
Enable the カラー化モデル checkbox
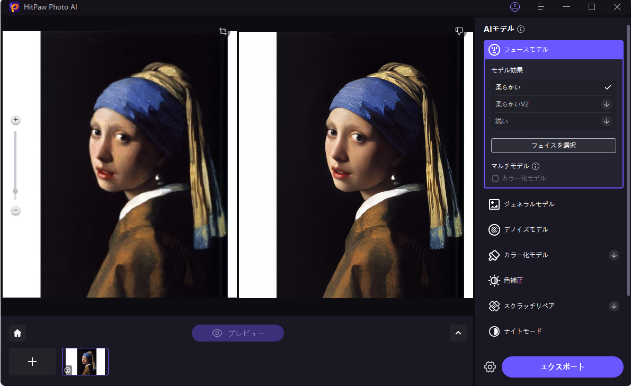tap(495, 178)
